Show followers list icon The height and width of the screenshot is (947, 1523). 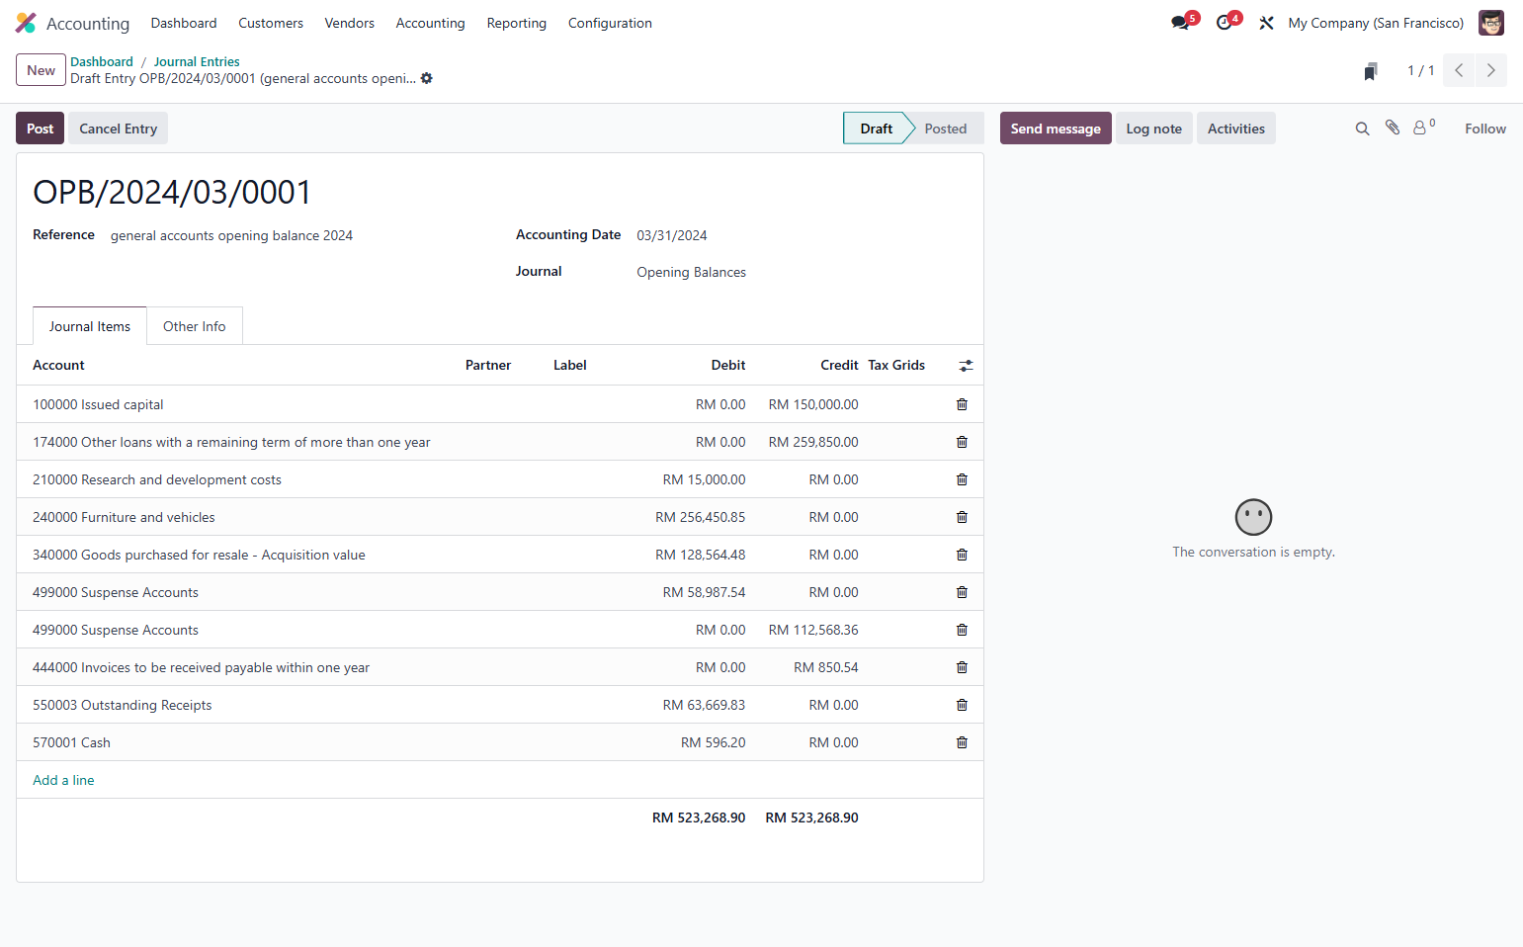(x=1423, y=128)
